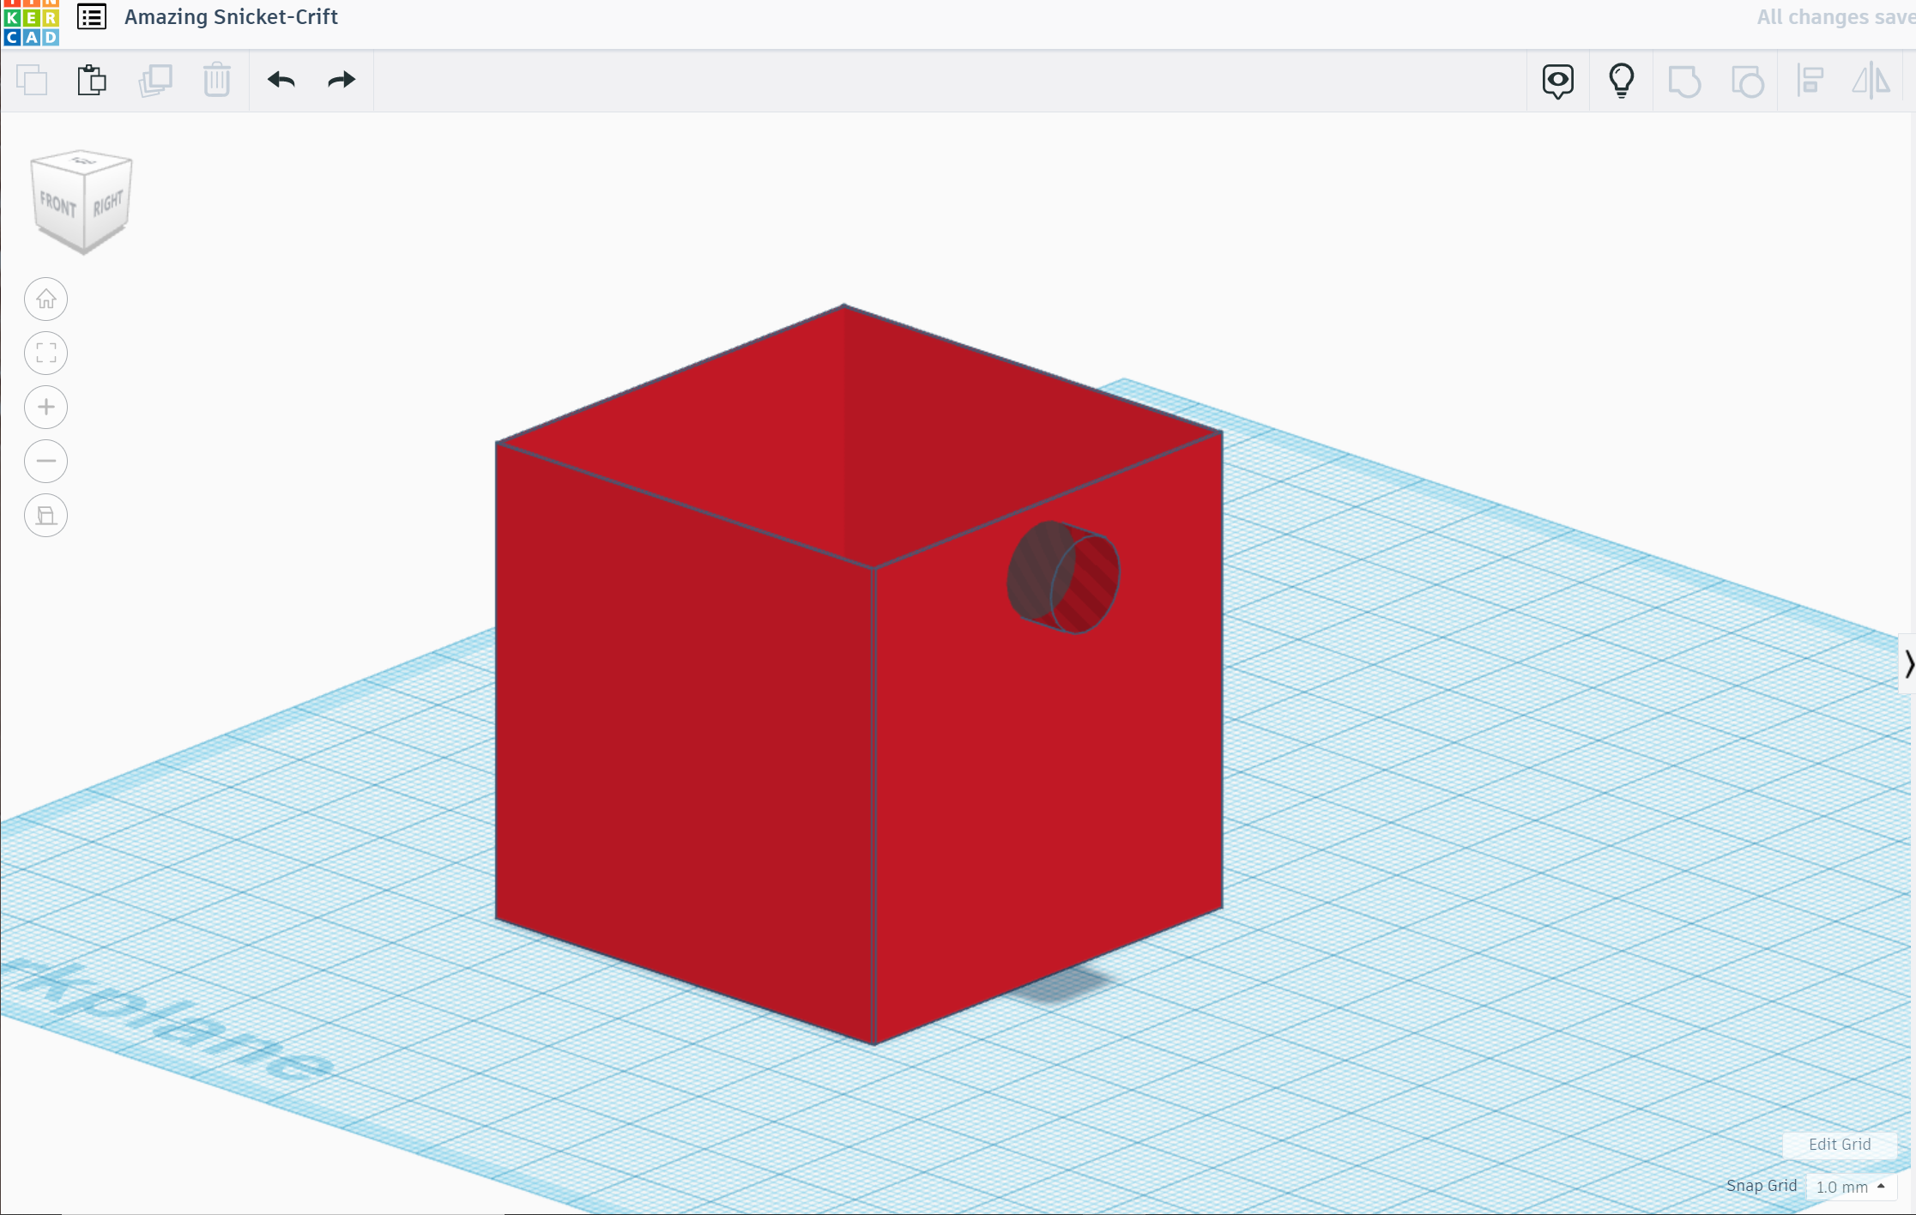Toggle the design Notes tool
The image size is (1916, 1215).
click(1557, 80)
